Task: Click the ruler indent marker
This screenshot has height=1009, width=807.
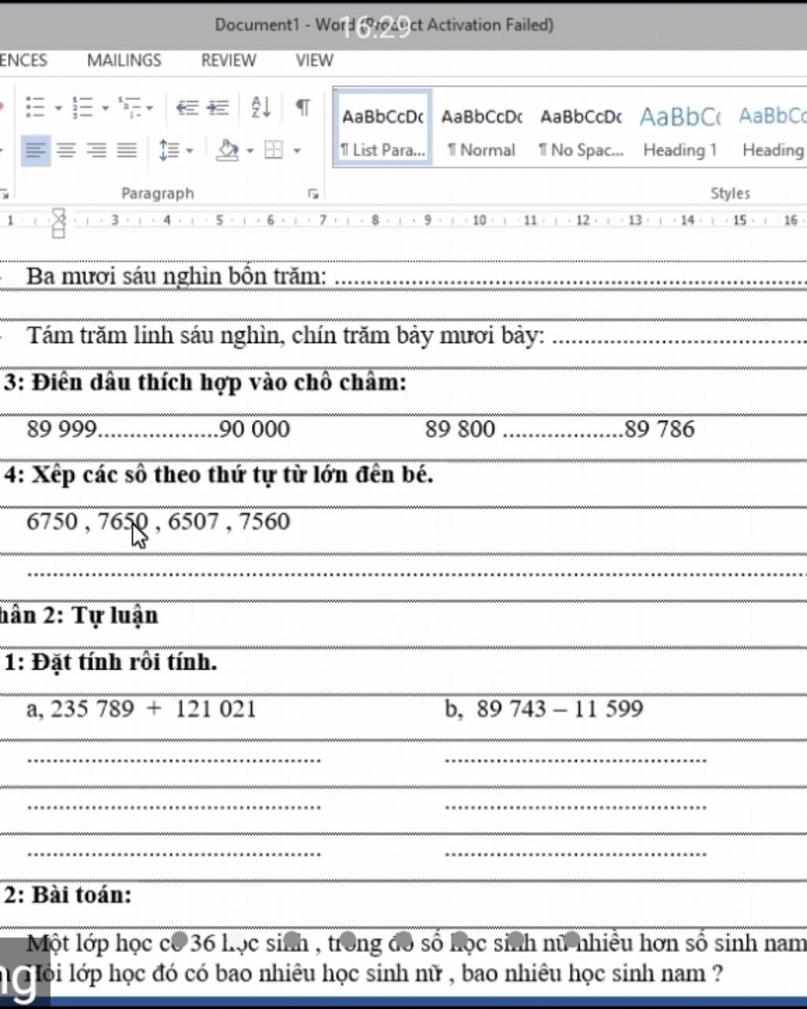Action: [58, 223]
